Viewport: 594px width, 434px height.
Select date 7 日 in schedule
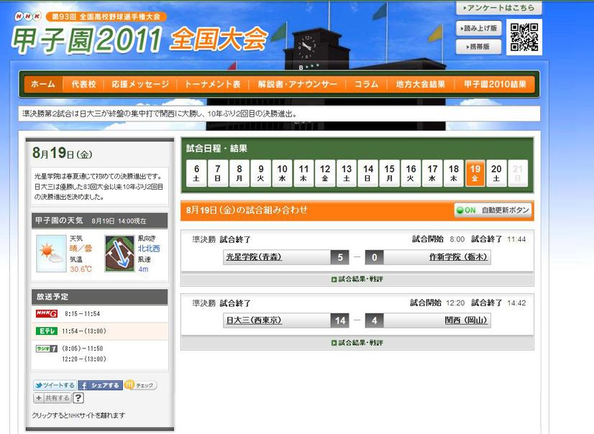[x=218, y=173]
